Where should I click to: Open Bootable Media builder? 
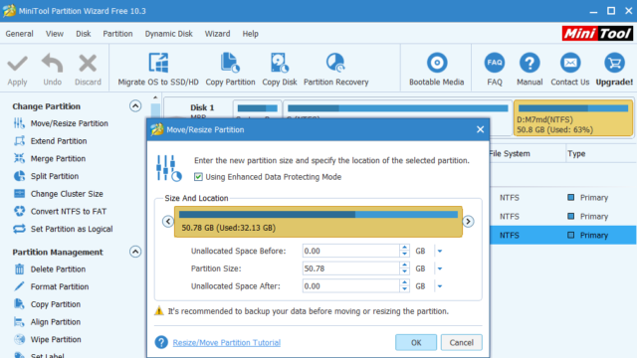(x=436, y=69)
